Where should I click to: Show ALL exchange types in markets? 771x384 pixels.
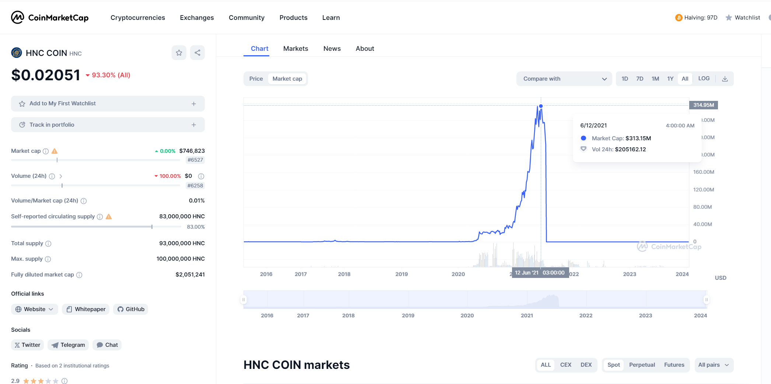click(x=546, y=365)
